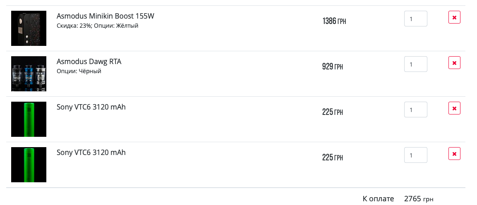Click the 1386 грн price
Screen dimensions: 477x205
click(x=334, y=21)
